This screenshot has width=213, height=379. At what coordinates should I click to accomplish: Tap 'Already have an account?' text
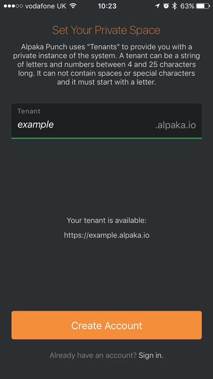click(93, 356)
